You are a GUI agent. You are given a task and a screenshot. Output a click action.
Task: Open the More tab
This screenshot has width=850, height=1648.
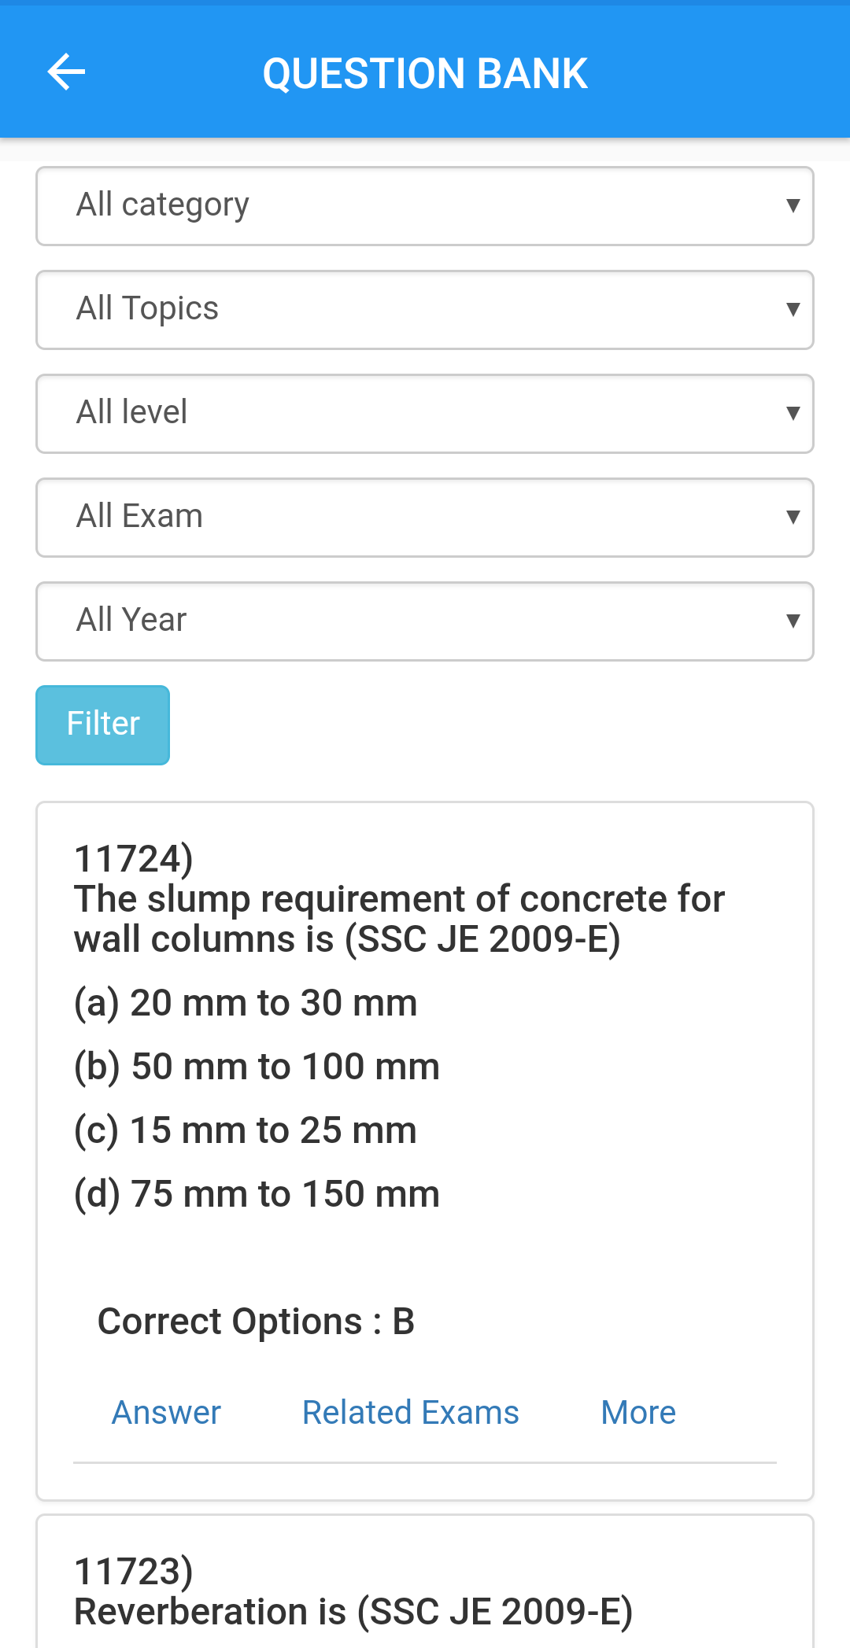pos(638,1413)
